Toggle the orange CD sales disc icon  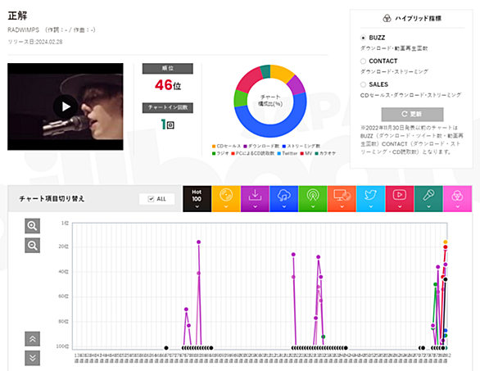pos(226,199)
